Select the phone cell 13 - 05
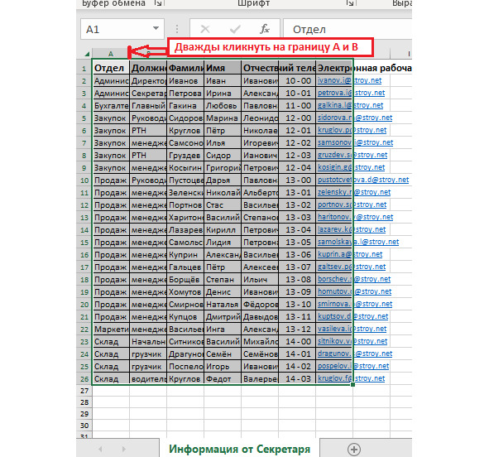489x457 pixels. (297, 243)
